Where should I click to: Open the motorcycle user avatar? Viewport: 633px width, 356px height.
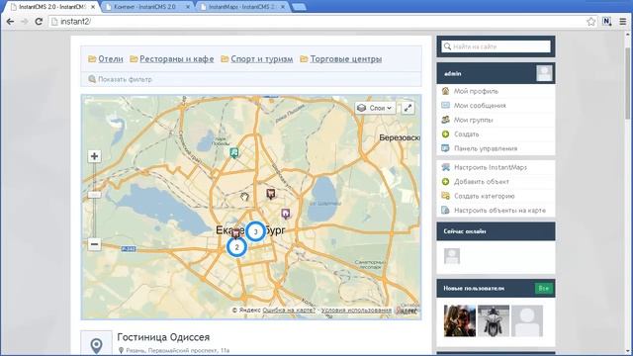click(494, 320)
